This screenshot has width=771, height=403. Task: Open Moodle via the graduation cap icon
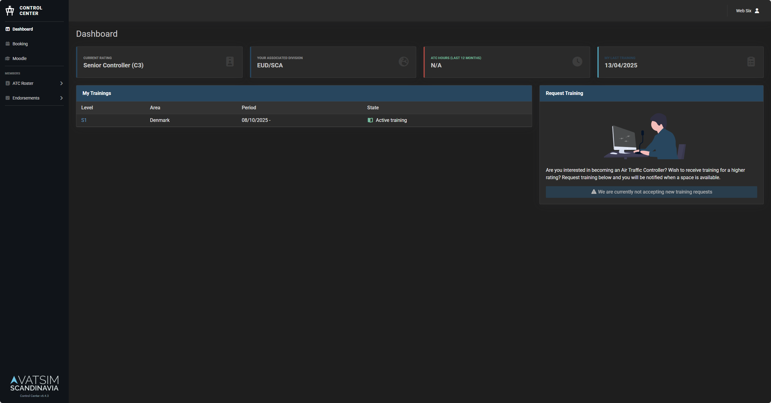[7, 58]
